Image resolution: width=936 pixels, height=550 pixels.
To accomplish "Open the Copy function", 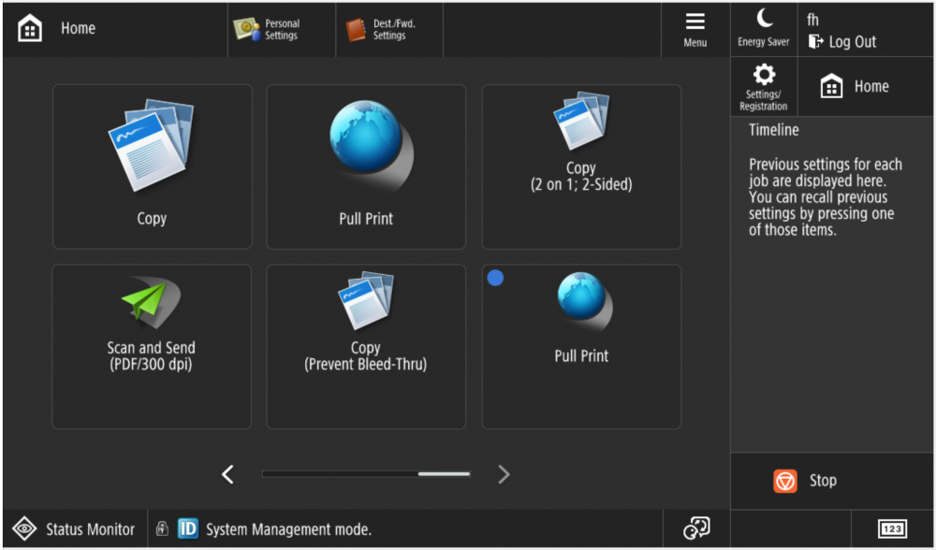I will click(152, 166).
